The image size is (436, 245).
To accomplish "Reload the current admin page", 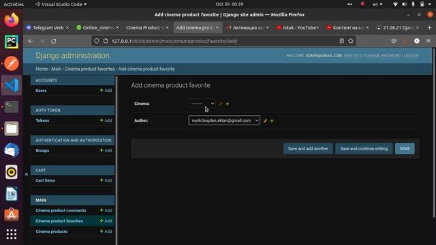I will coord(54,41).
